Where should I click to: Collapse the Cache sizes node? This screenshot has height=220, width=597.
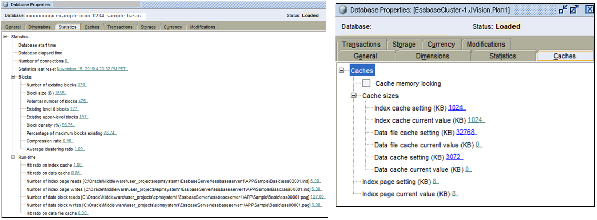click(354, 96)
